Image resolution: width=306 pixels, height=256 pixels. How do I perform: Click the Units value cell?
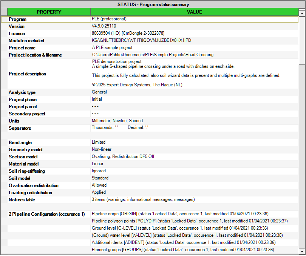tap(117, 121)
